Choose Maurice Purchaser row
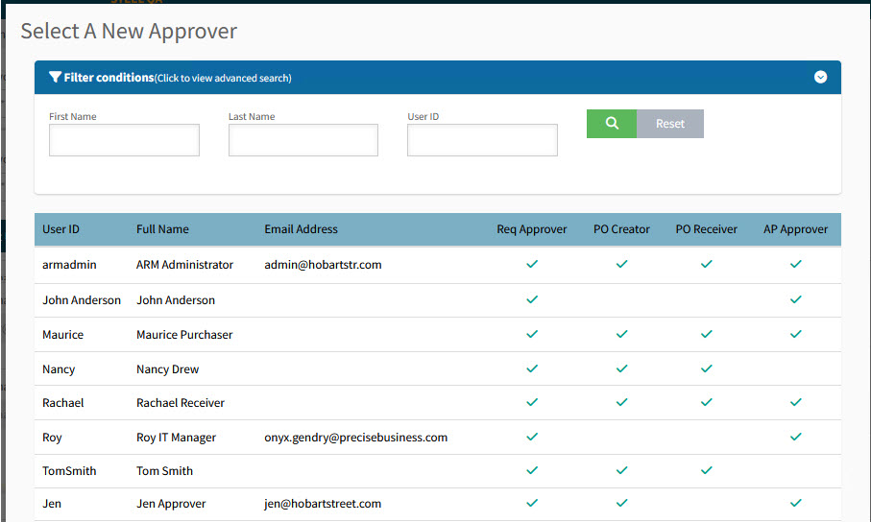871x522 pixels. [x=184, y=335]
